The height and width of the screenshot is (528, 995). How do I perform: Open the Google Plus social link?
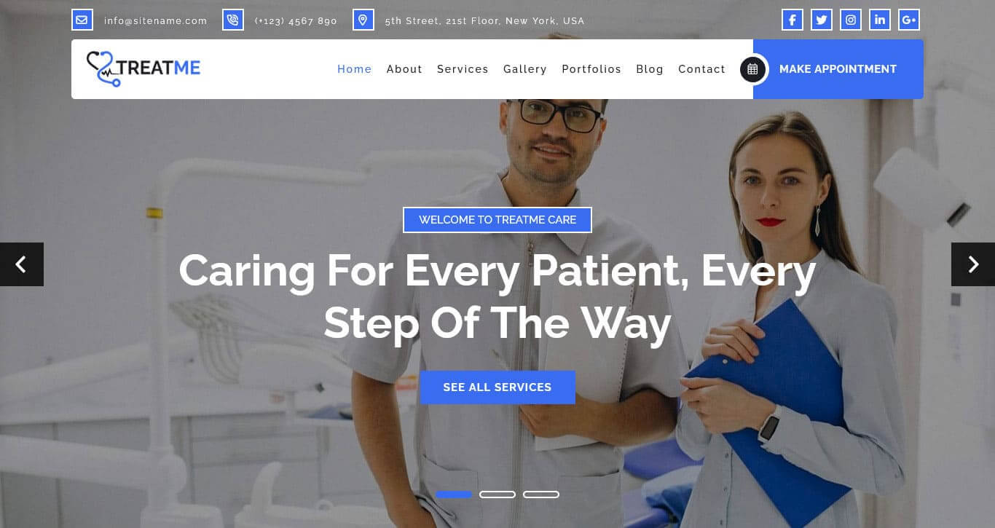[909, 20]
